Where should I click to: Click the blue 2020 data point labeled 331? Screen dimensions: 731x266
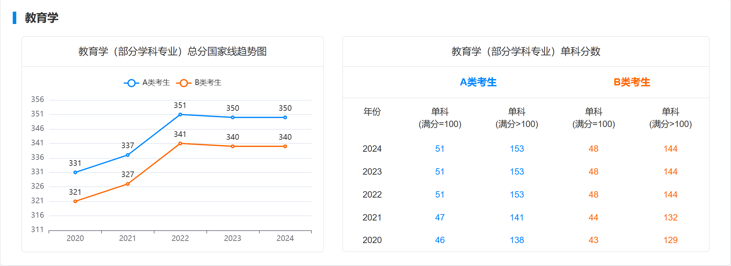coord(75,173)
